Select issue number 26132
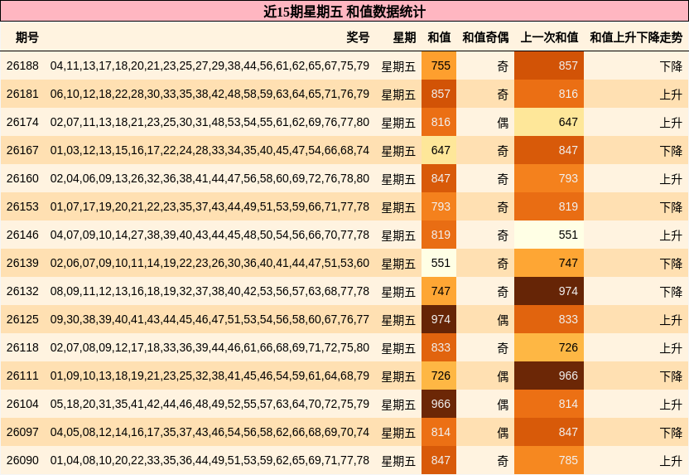Screen dimensions: 689x475 tap(23, 291)
